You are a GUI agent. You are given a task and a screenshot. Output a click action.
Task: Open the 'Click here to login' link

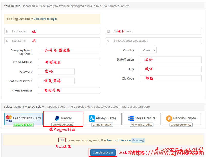[x=45, y=19]
